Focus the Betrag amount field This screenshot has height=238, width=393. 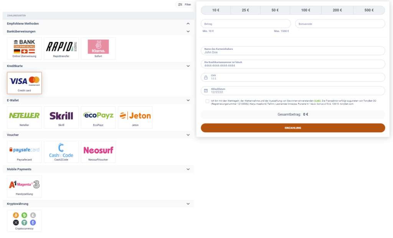pyautogui.click(x=246, y=24)
